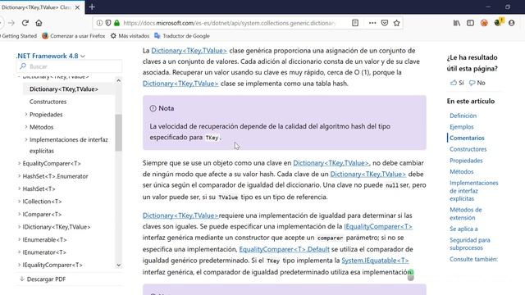525x295 pixels.
Task: Jump to Propiedades section in article nav
Action: click(466, 161)
